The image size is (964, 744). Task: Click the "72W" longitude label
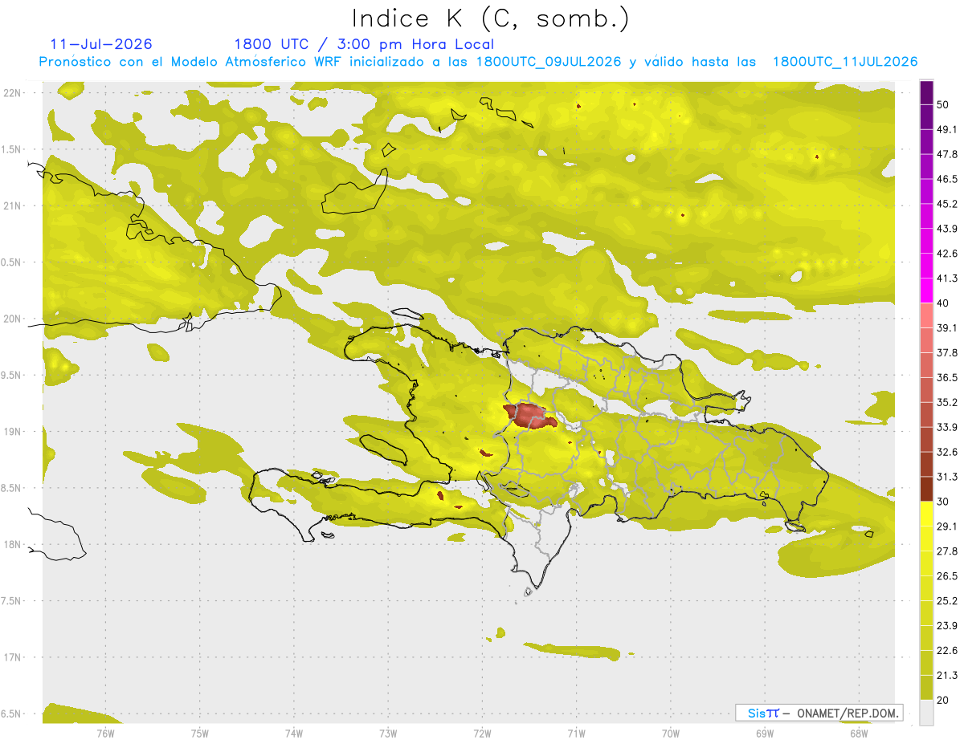(x=482, y=733)
